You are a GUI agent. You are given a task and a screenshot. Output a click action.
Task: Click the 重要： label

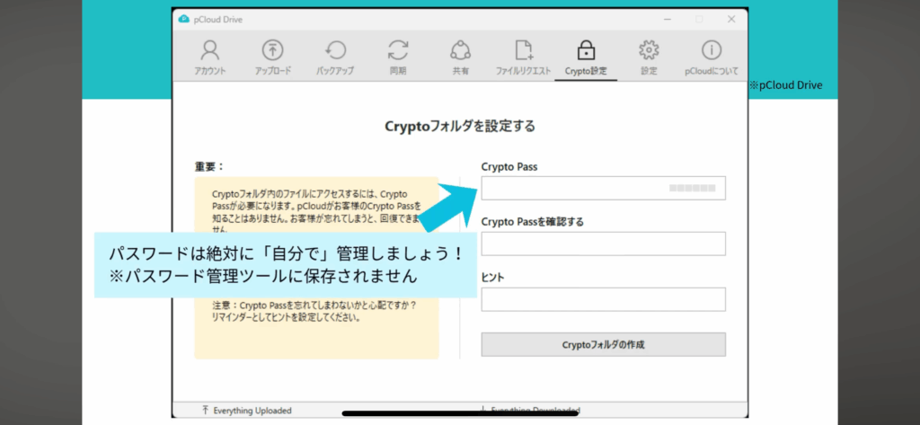(209, 166)
